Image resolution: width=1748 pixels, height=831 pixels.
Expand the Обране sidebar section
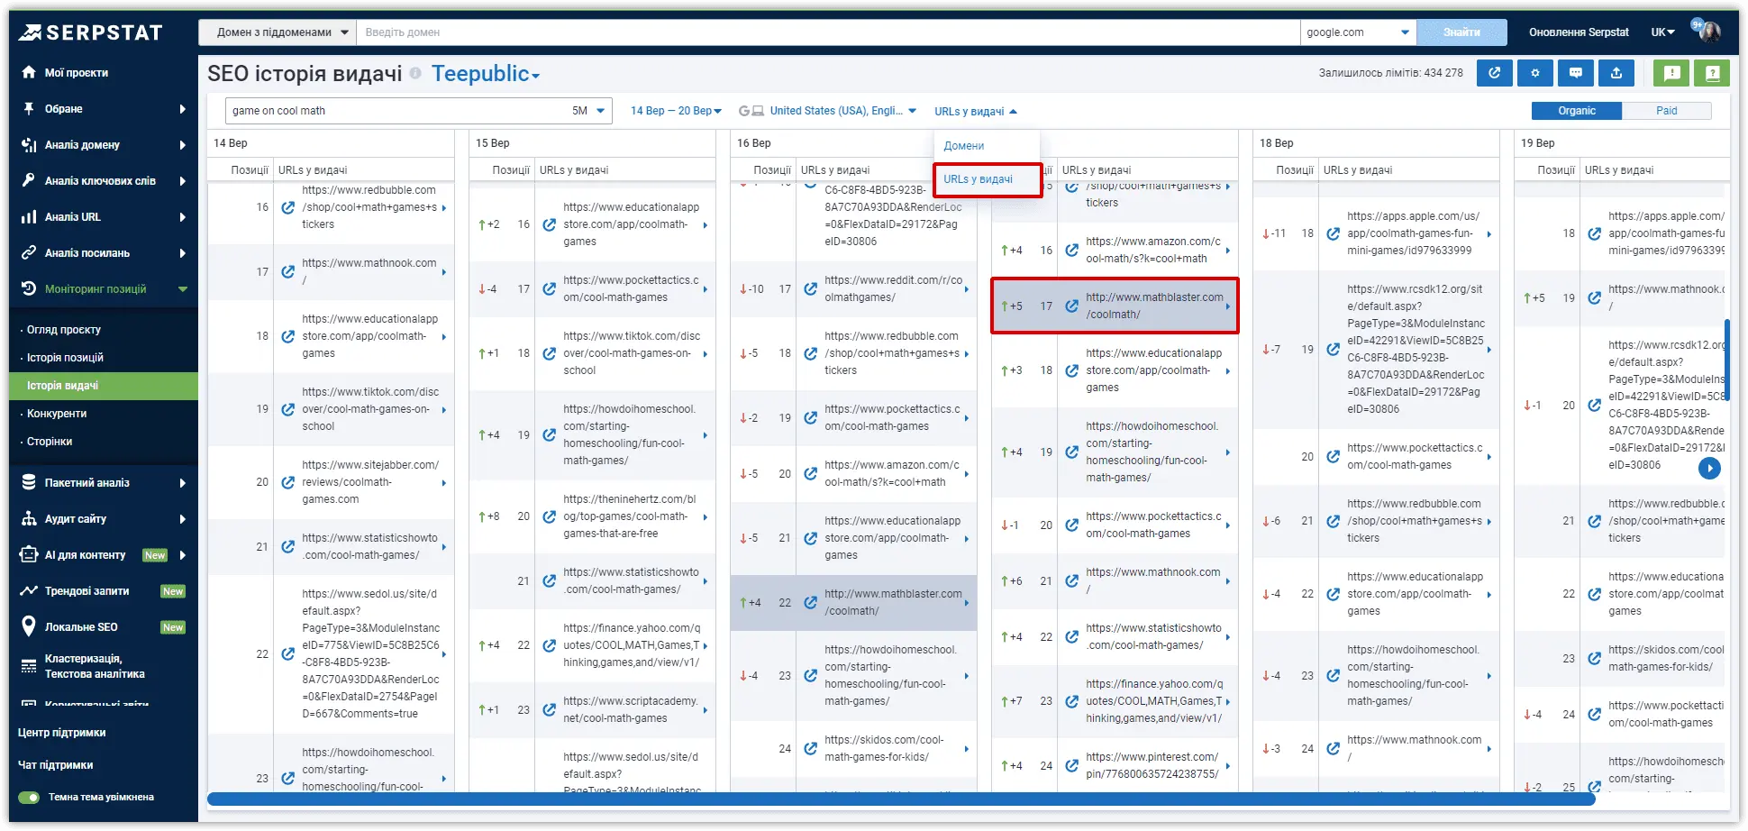(103, 108)
